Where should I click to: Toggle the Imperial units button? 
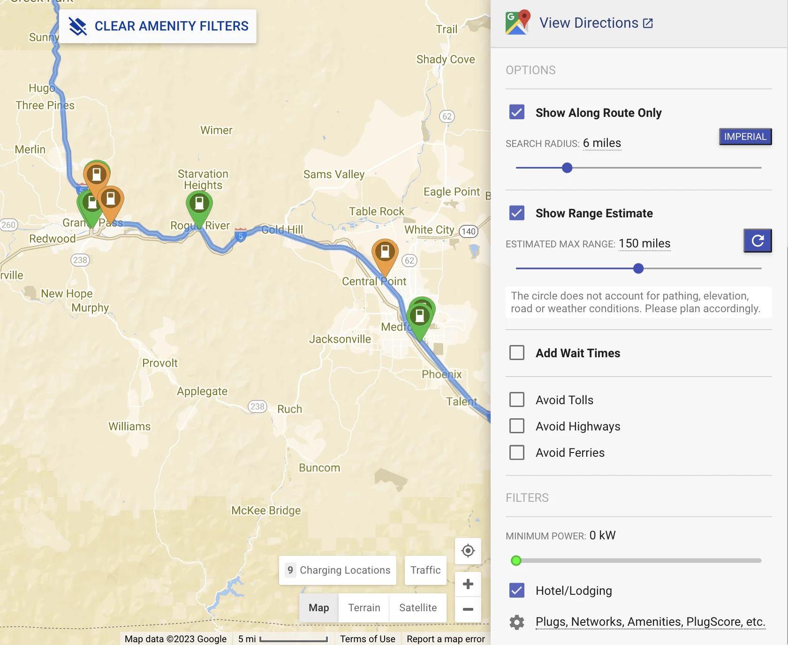click(x=745, y=137)
